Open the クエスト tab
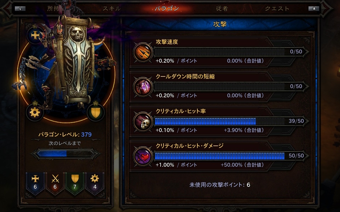 pos(277,8)
